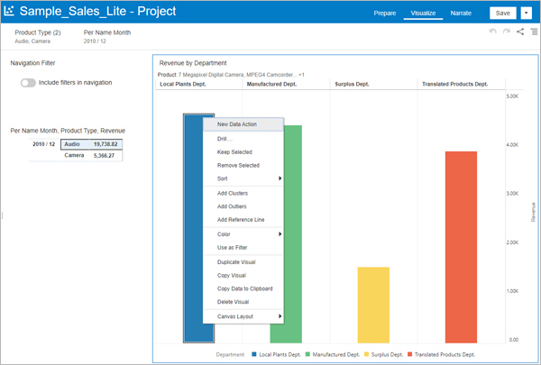Click the Translated Products Dept. column header
The height and width of the screenshot is (365, 541).
pyautogui.click(x=454, y=84)
